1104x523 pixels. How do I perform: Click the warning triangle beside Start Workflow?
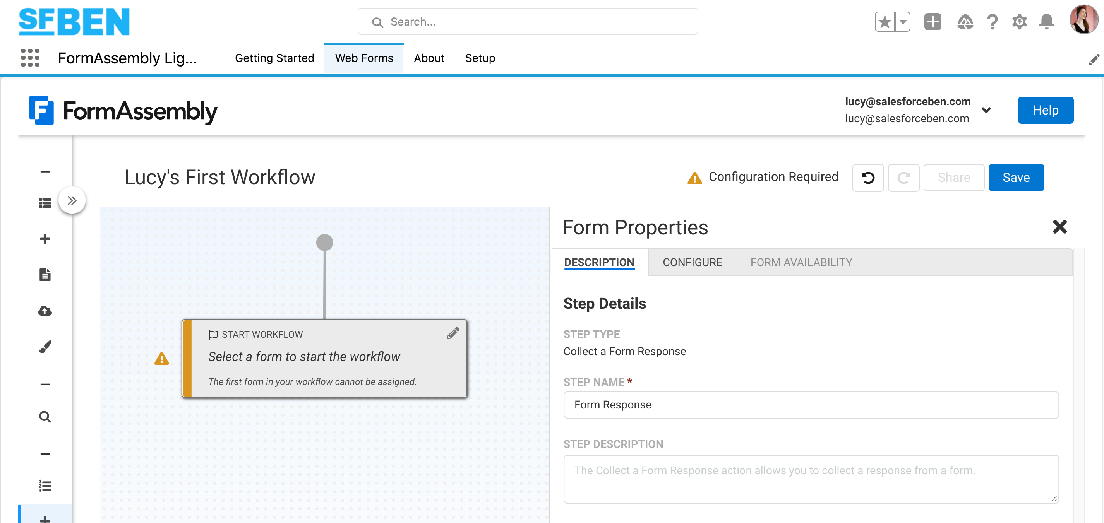(x=161, y=358)
